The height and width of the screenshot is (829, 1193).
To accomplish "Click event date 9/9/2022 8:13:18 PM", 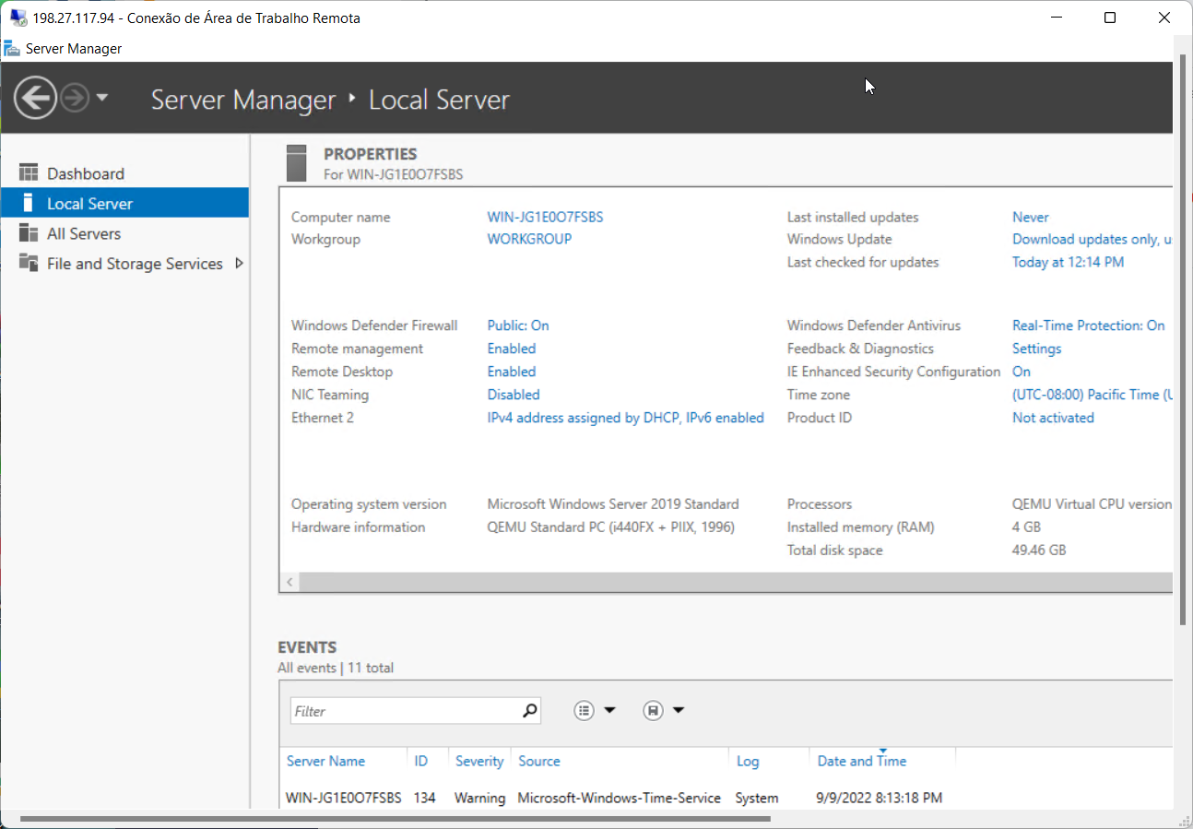I will (880, 798).
